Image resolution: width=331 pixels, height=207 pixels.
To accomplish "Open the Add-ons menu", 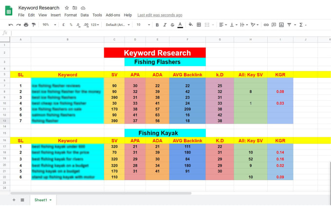I will coord(113,15).
